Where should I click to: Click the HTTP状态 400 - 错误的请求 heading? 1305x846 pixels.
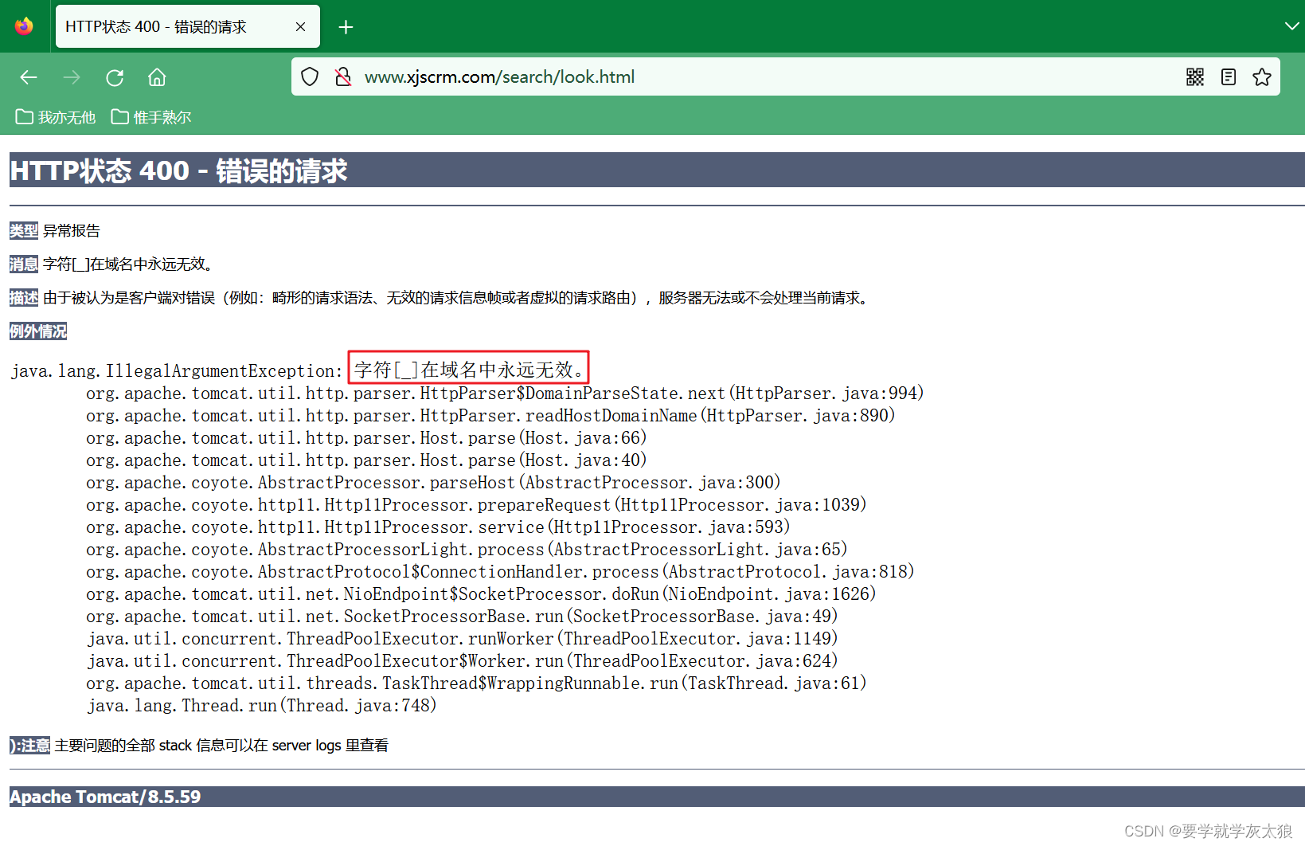179,170
